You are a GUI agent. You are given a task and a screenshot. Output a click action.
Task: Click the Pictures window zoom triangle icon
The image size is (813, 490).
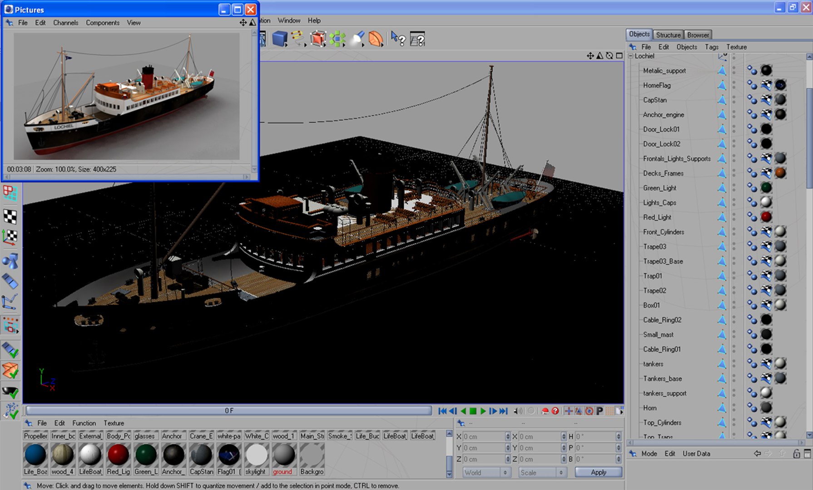[253, 22]
